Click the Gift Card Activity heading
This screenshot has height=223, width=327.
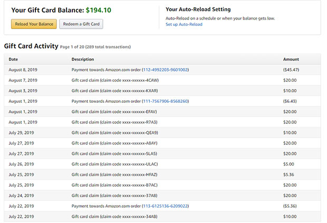click(x=31, y=46)
